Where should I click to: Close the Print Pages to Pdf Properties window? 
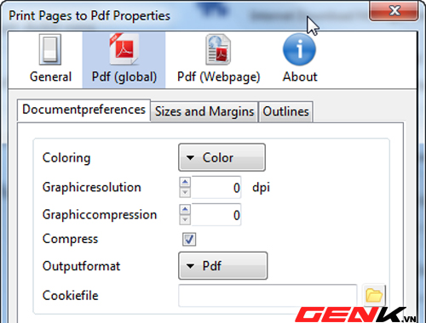pyautogui.click(x=394, y=11)
